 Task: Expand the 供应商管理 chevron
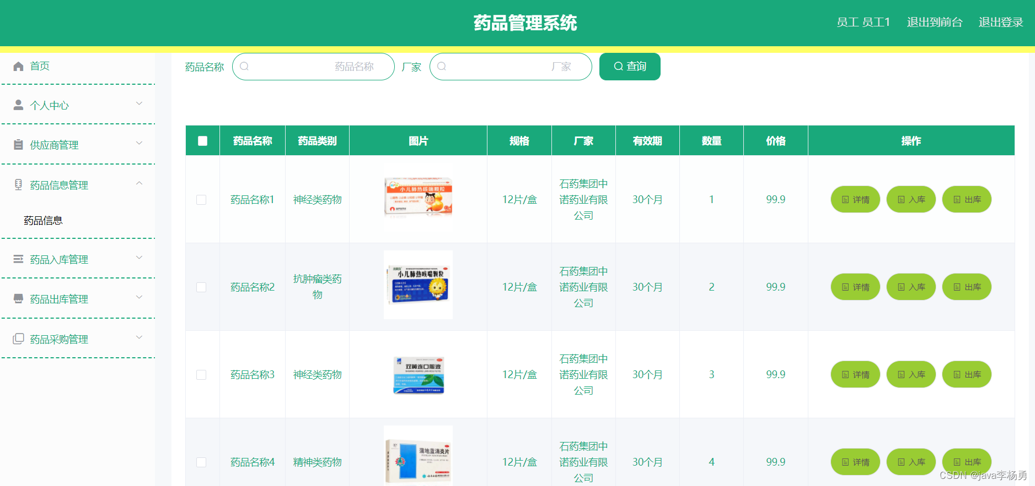click(x=139, y=143)
